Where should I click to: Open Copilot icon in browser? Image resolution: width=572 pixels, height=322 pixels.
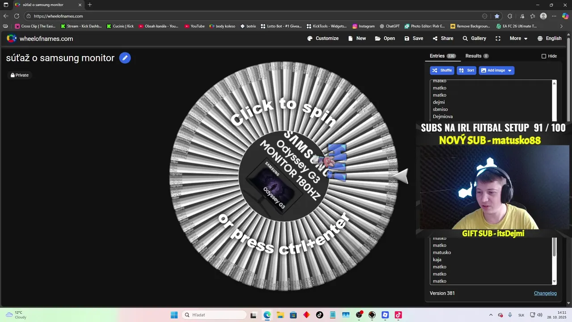coord(565,16)
